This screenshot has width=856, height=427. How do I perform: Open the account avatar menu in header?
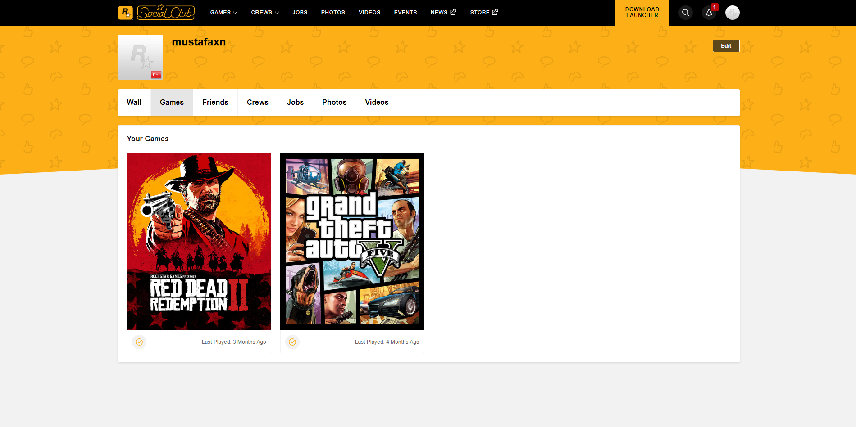point(733,13)
